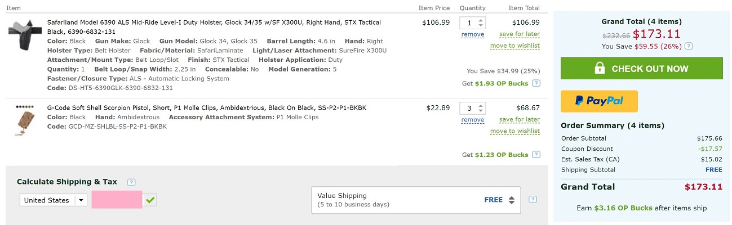Open OP Bucks help for Safariland holster

point(536,83)
